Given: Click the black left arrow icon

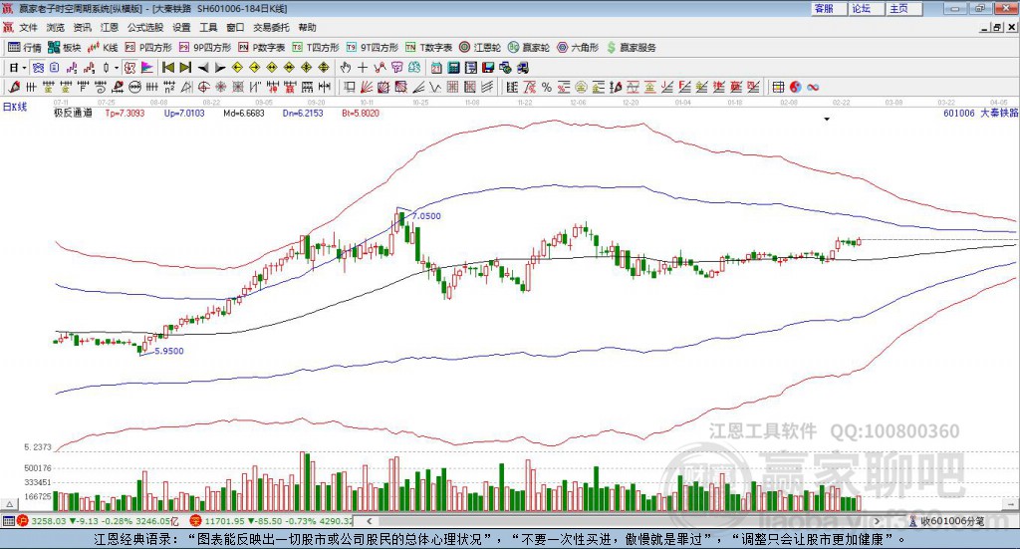Looking at the screenshot, I should [203, 68].
